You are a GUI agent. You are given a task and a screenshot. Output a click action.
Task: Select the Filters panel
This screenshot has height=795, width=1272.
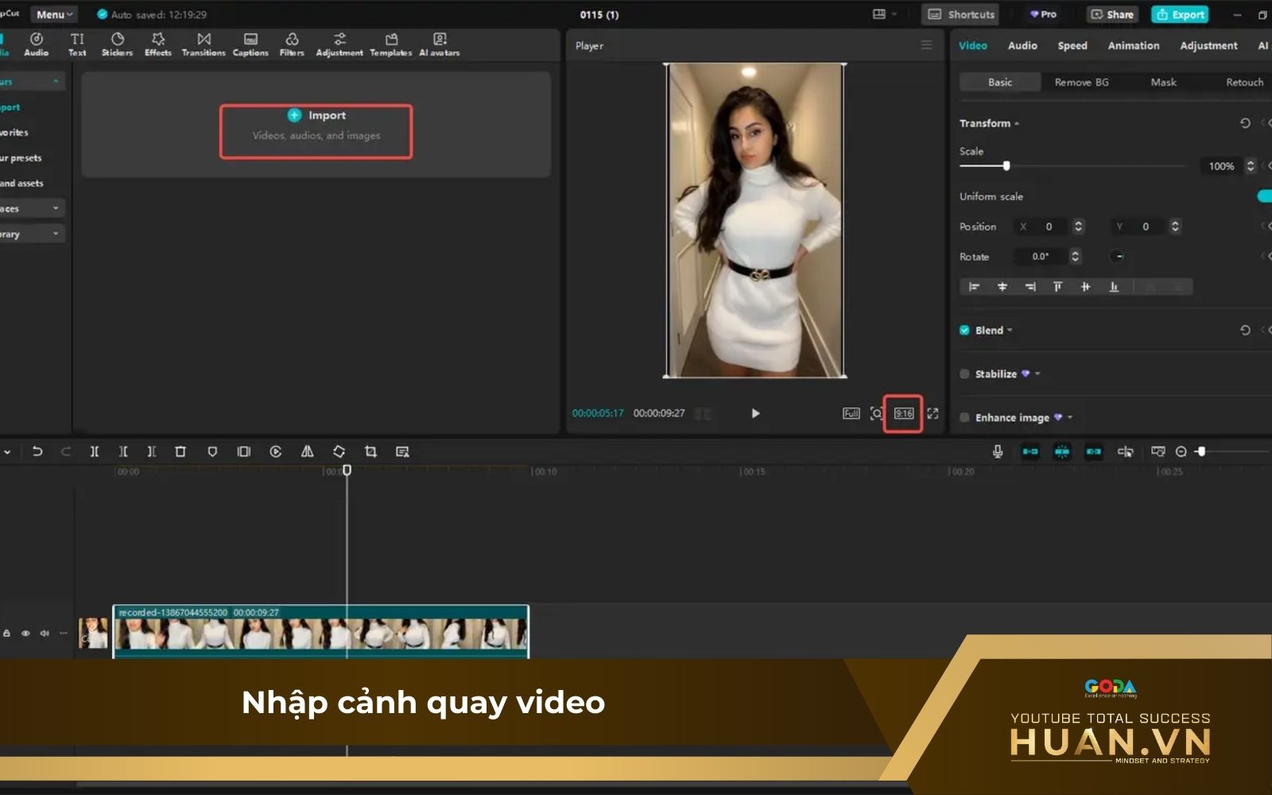(x=290, y=44)
